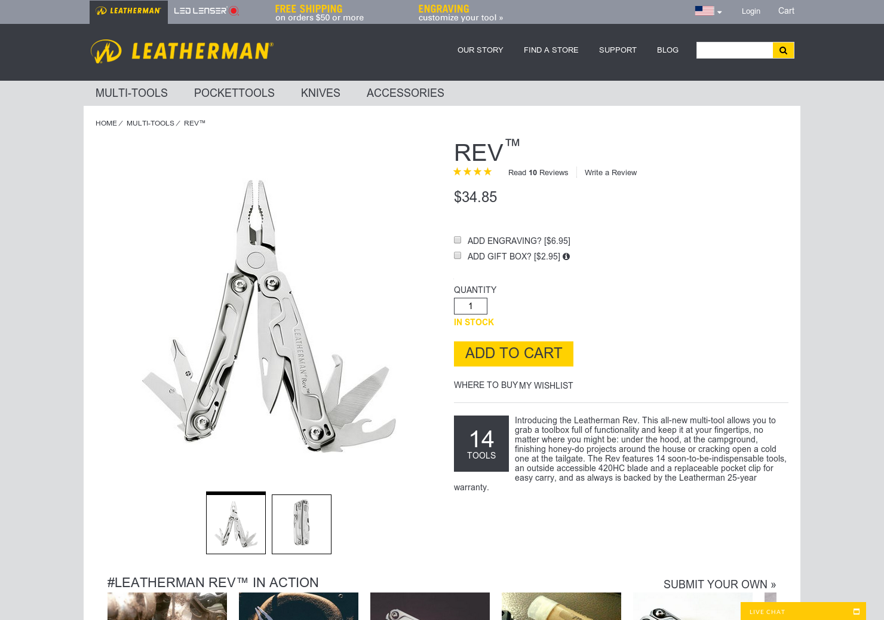The width and height of the screenshot is (884, 620).
Task: Select the closed Rev tool thumbnail
Action: coord(302,524)
